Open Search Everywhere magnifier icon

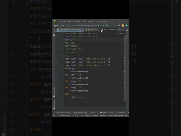point(119,25)
